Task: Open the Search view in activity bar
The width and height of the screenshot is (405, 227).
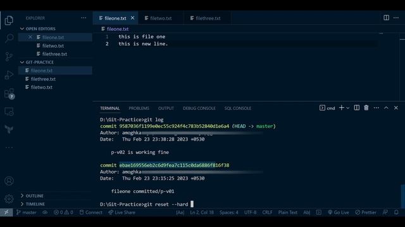Action: click(x=9, y=38)
